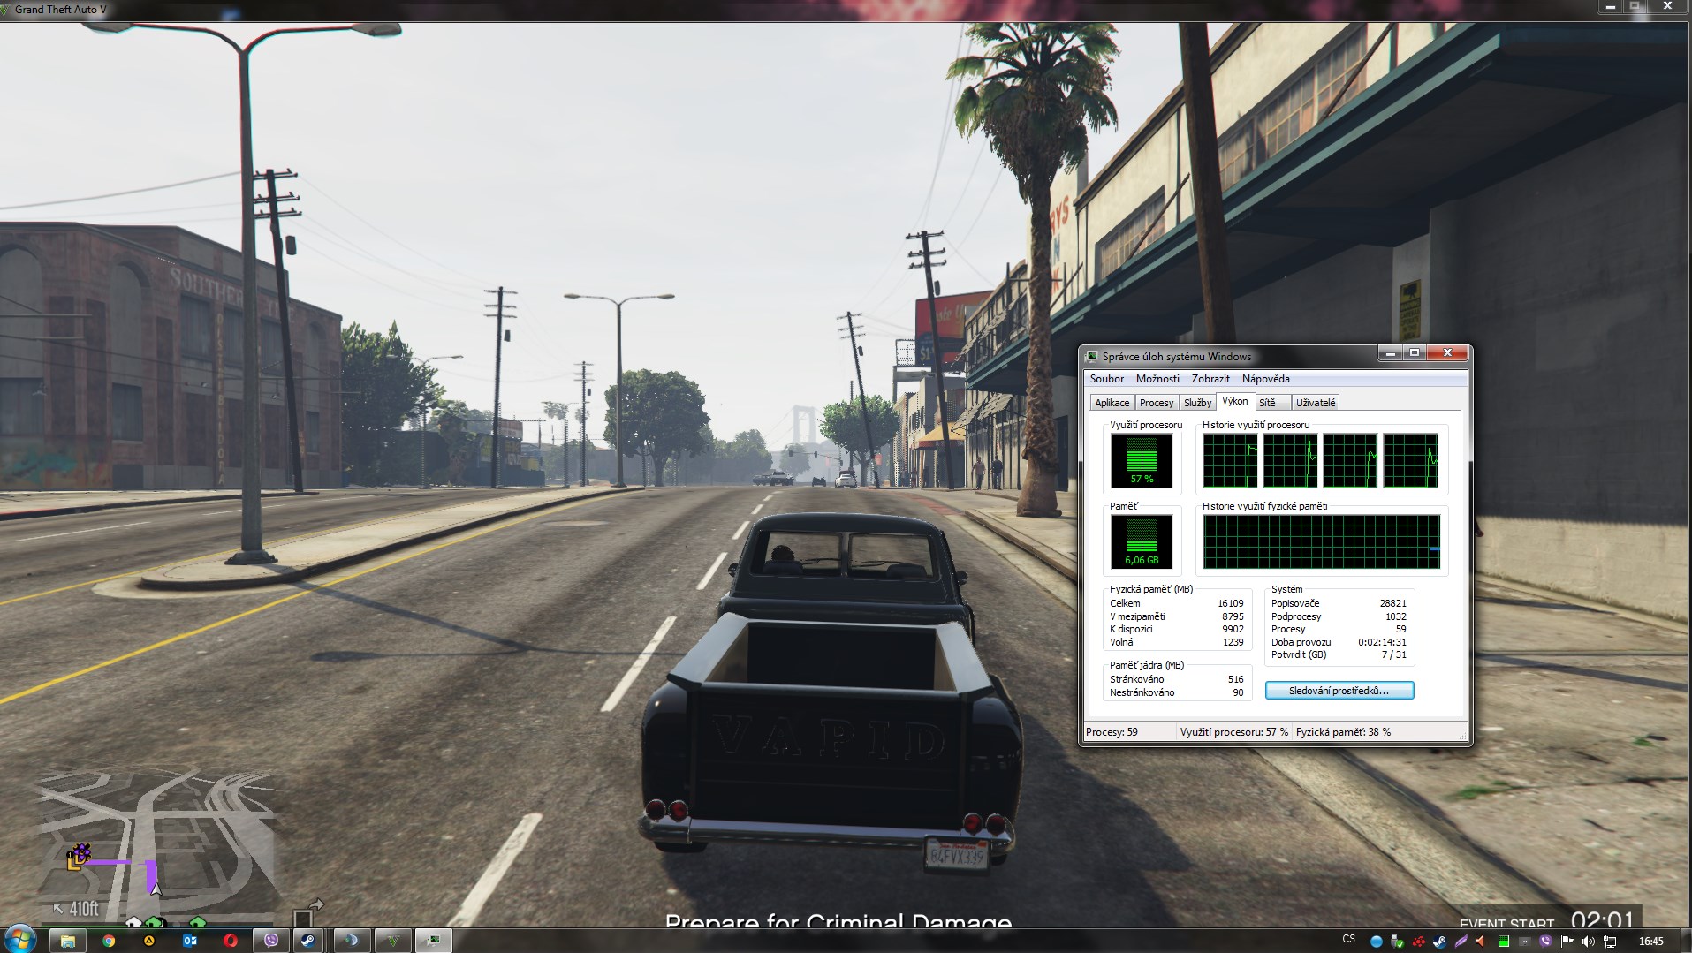The height and width of the screenshot is (953, 1692).
Task: Click the Windows Start orb
Action: coord(19,940)
